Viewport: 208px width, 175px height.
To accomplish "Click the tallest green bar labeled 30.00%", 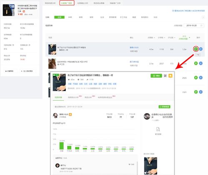I will coord(62,146).
